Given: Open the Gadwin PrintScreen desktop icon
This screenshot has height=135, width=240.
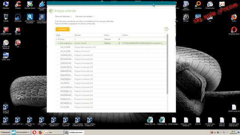Looking at the screenshot, I should tap(186, 6).
